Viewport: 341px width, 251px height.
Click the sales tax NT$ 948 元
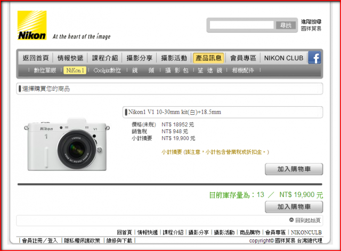point(175,131)
